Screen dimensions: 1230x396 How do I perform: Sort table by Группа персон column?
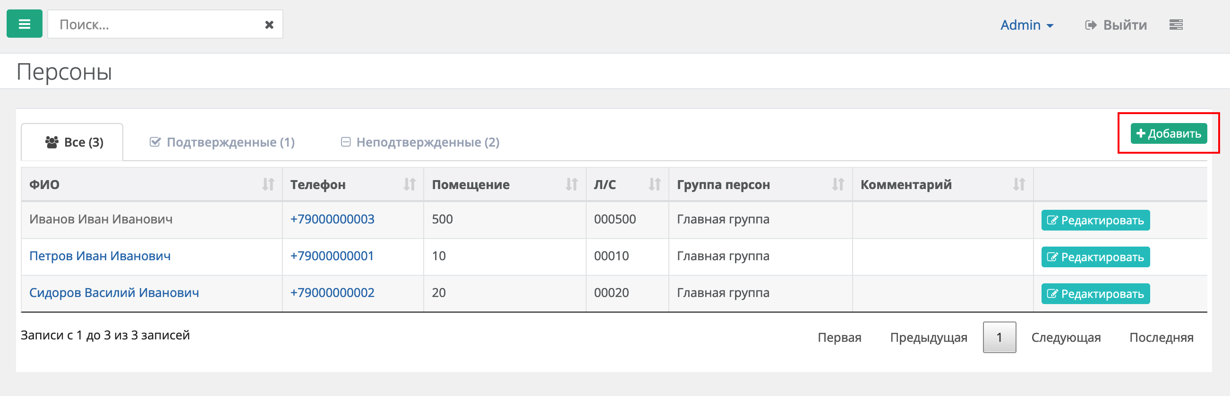tap(760, 184)
